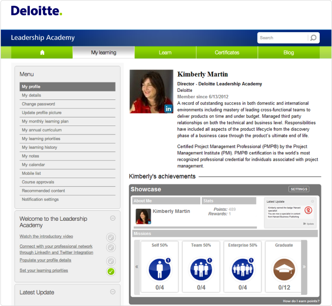Click the Deloitte logo

(36, 10)
